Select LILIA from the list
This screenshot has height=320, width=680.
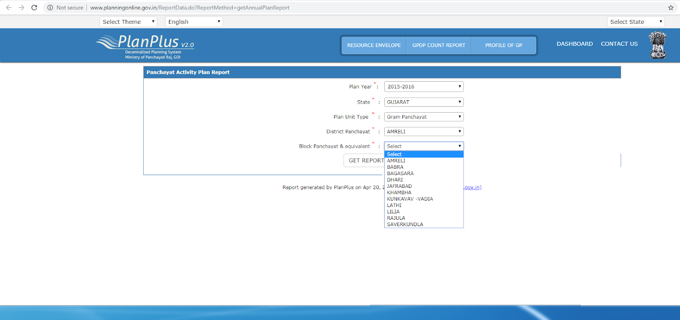[424, 212]
